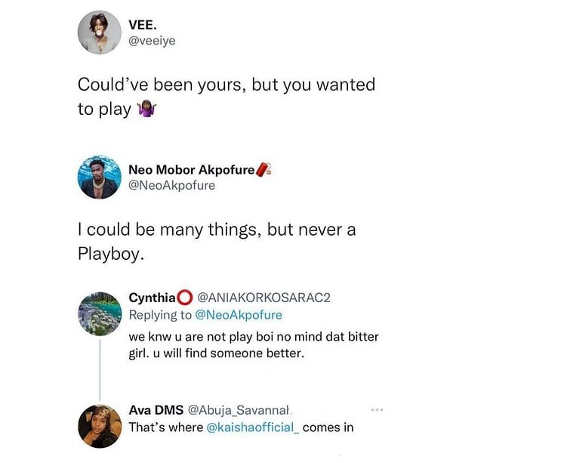Open the @ANIAKORKOSARAC2 handle
564x463 pixels.
tap(264, 298)
